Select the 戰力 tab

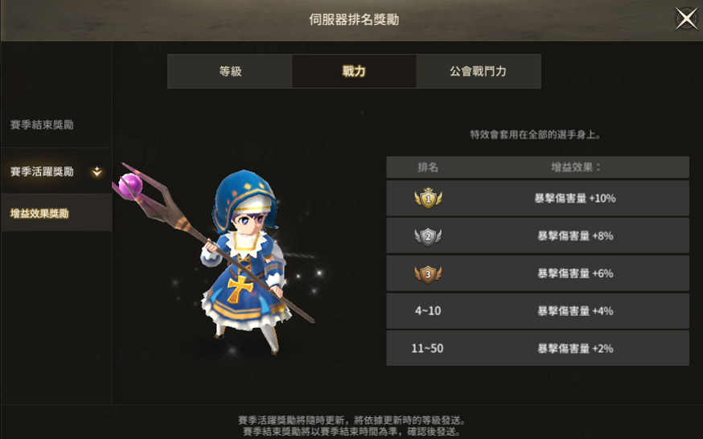tap(354, 72)
